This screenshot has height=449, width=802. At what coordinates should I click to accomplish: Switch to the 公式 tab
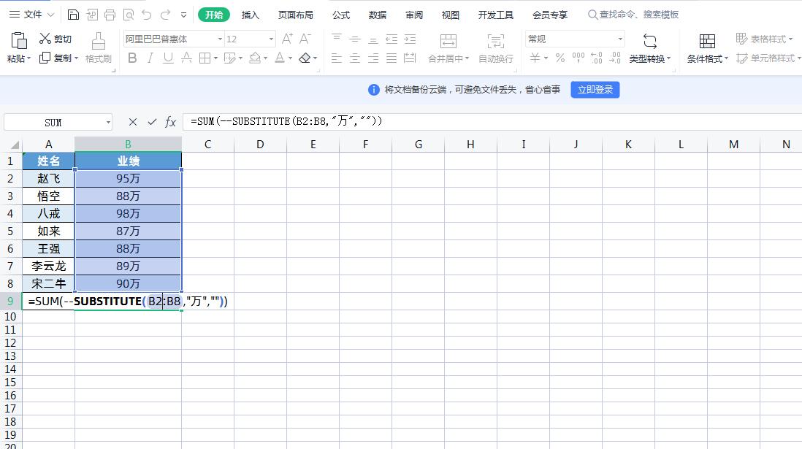(341, 15)
